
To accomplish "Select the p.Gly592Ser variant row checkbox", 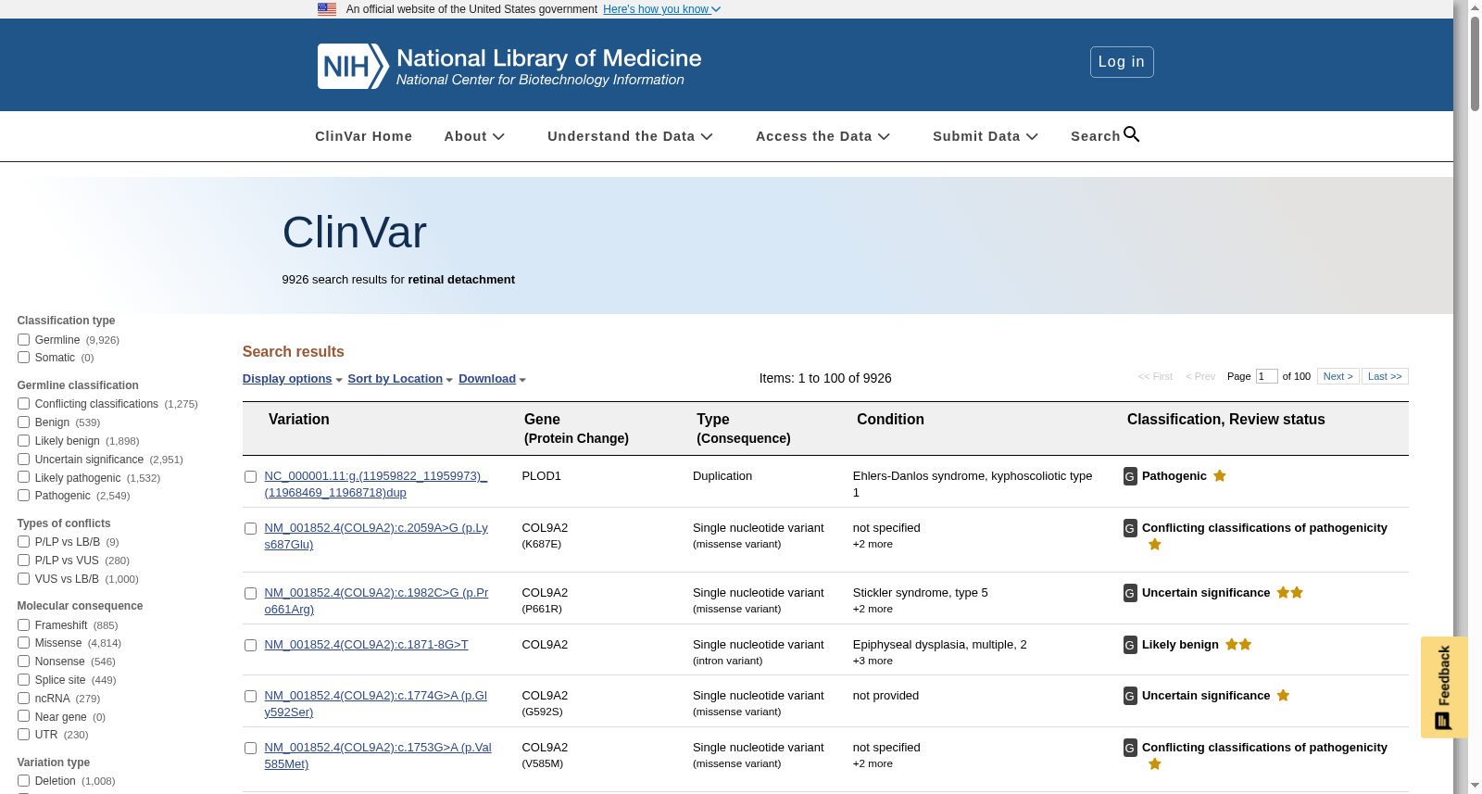I will 250,697.
